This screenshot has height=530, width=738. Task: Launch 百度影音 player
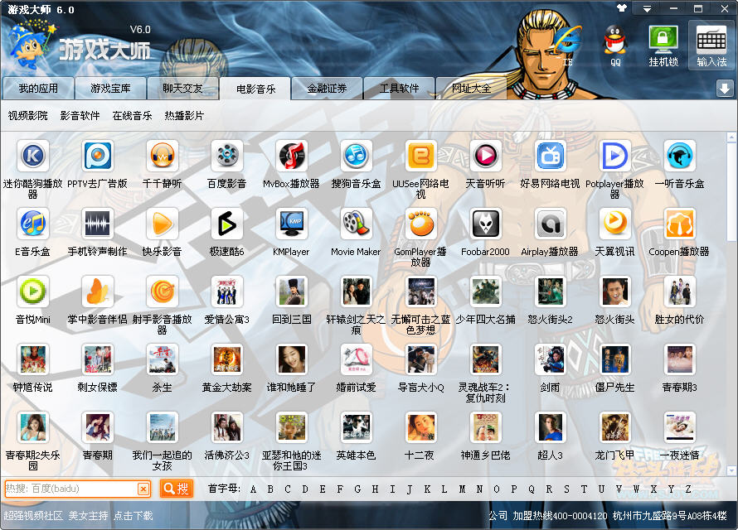227,156
